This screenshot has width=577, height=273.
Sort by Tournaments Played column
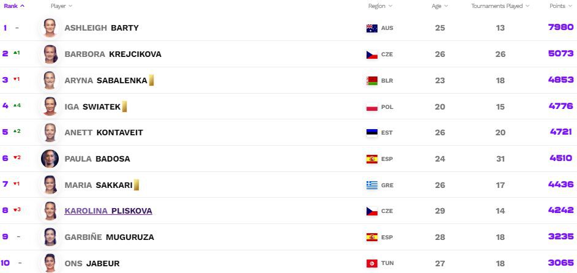(x=500, y=6)
